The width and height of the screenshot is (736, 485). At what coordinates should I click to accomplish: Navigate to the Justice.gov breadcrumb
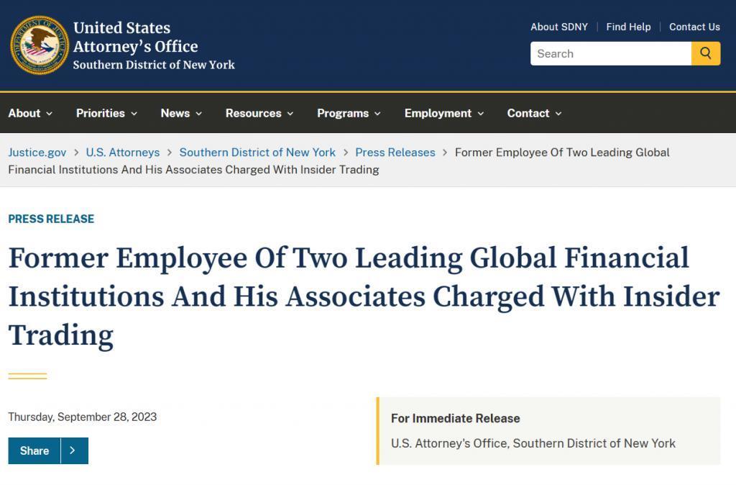(x=37, y=153)
